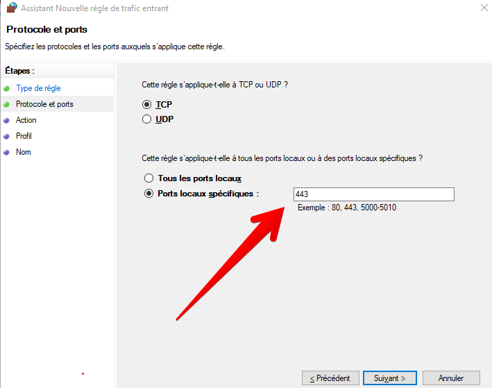Click green bullet next to Type de règle
Image resolution: width=492 pixels, height=388 pixels.
pyautogui.click(x=6, y=89)
